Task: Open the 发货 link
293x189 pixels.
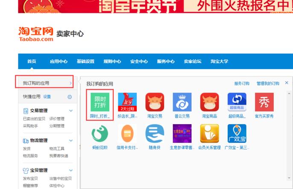Action: coord(26,148)
